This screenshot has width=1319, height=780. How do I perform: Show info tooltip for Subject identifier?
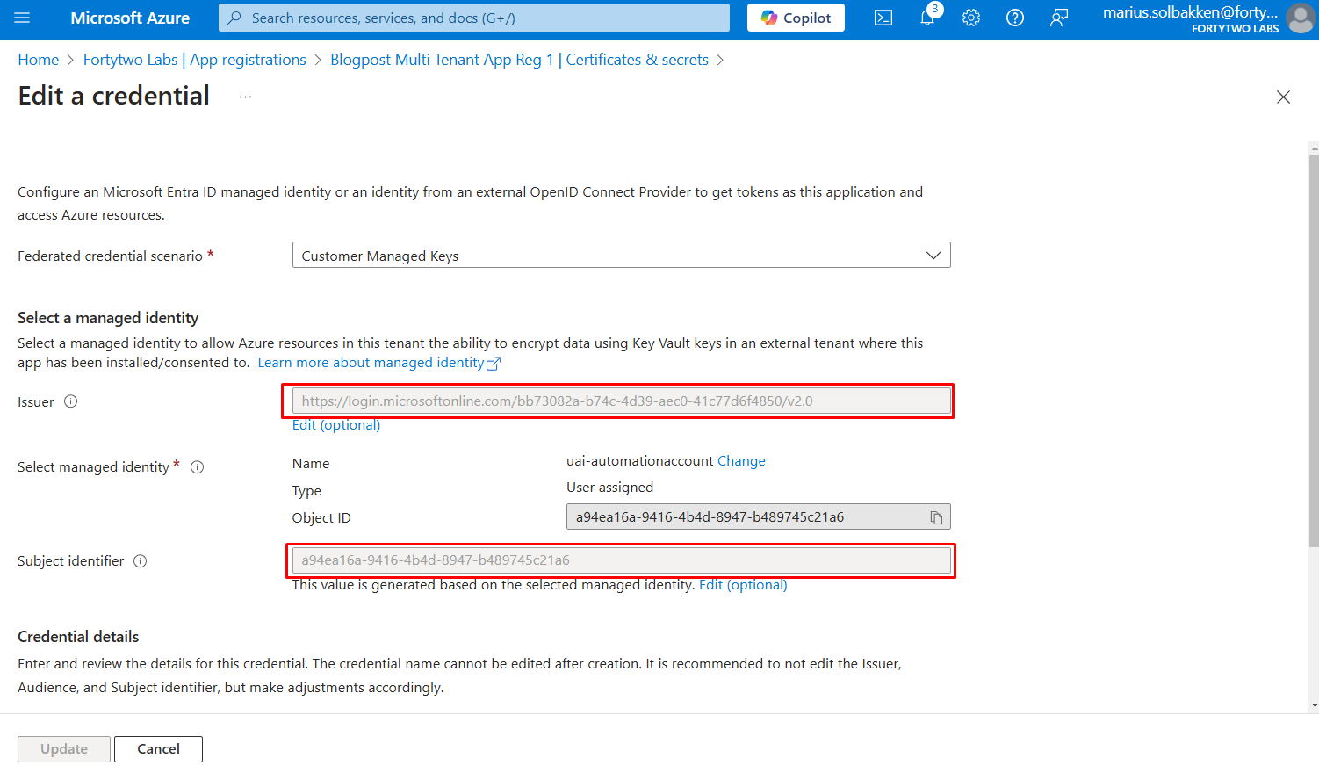(x=141, y=561)
